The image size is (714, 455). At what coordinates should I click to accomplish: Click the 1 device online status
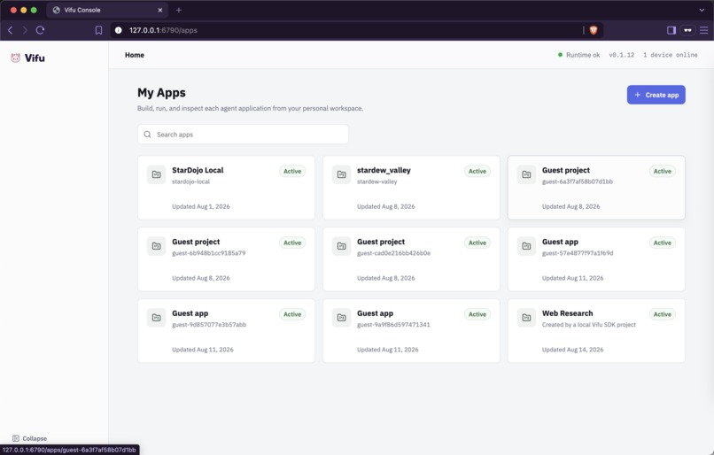coord(671,55)
